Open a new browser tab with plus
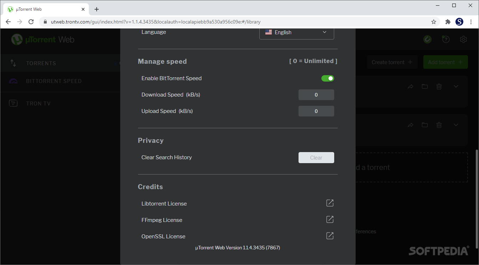 point(97,9)
